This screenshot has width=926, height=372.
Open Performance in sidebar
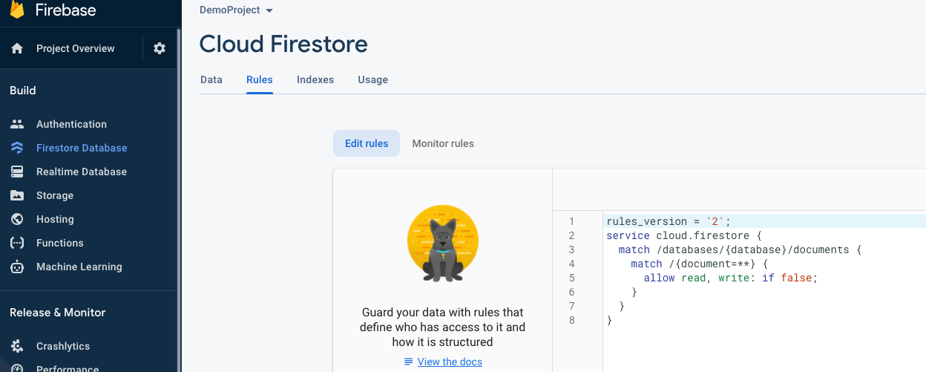point(68,368)
